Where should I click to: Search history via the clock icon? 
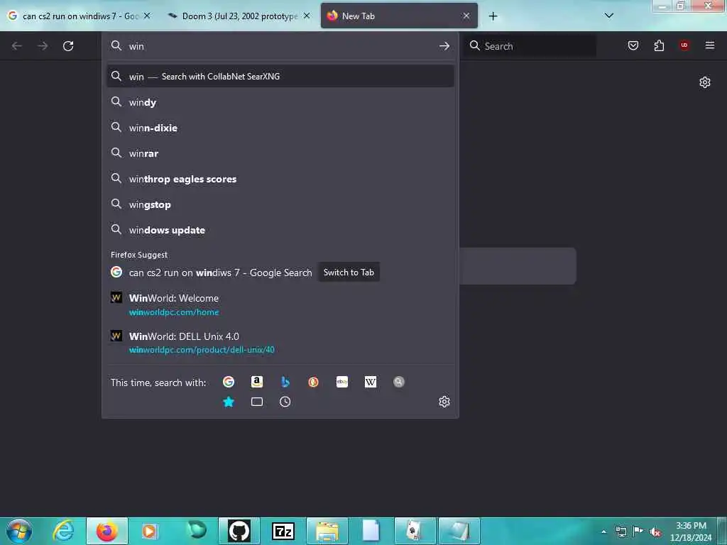pos(285,402)
